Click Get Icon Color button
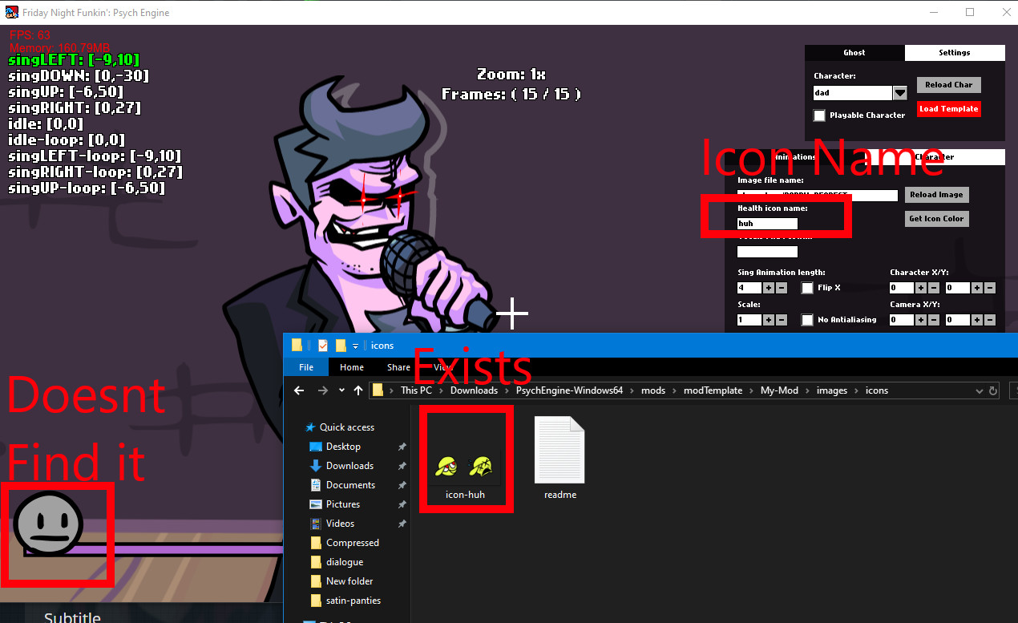Image resolution: width=1018 pixels, height=623 pixels. click(x=936, y=219)
